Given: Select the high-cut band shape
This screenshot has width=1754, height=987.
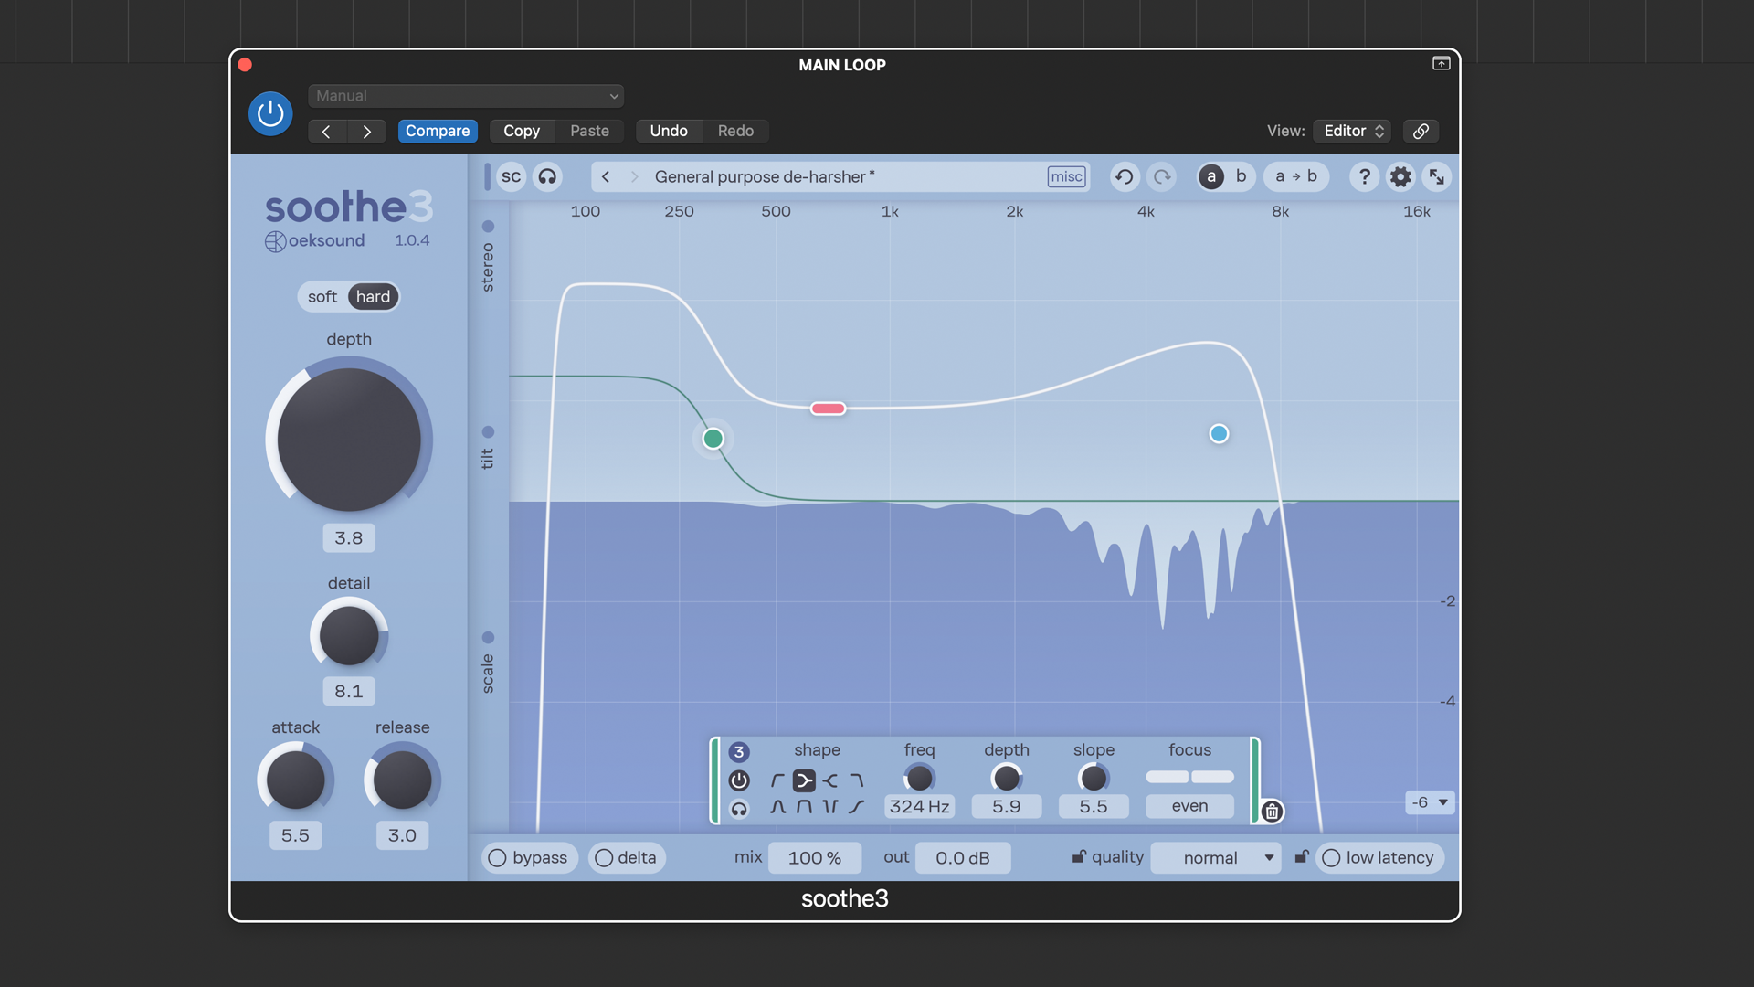Looking at the screenshot, I should pyautogui.click(x=856, y=780).
